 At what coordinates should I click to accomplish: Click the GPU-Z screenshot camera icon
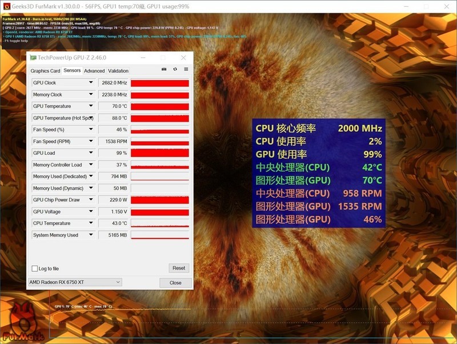tap(164, 69)
